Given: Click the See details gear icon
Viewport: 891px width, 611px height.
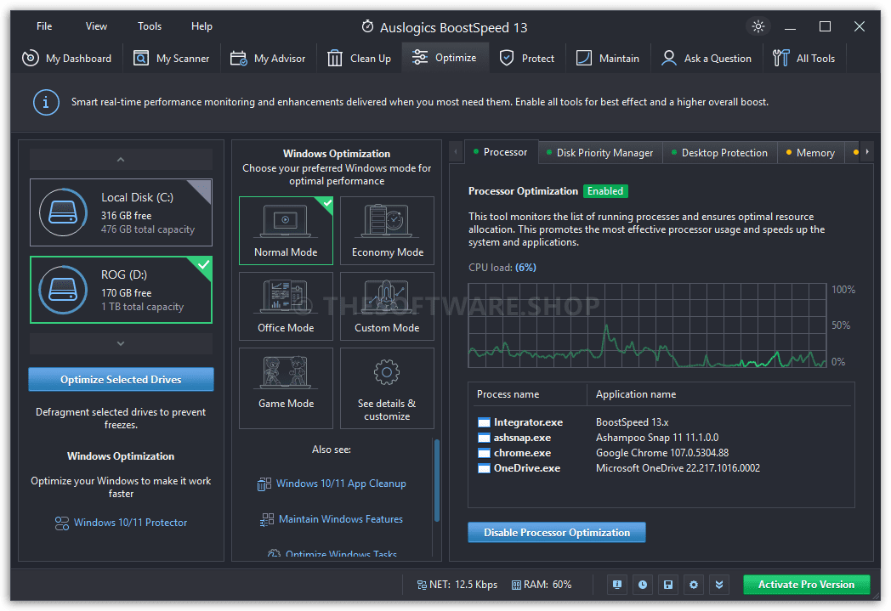Looking at the screenshot, I should pos(386,372).
